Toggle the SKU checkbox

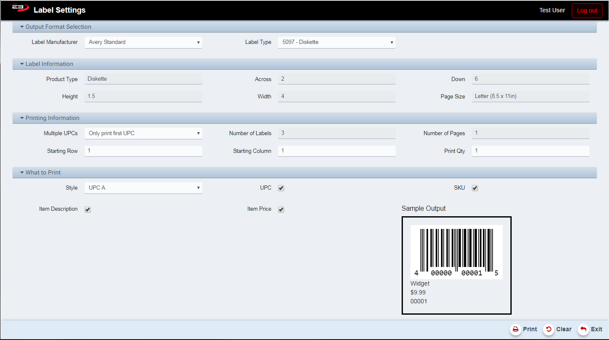click(x=475, y=188)
